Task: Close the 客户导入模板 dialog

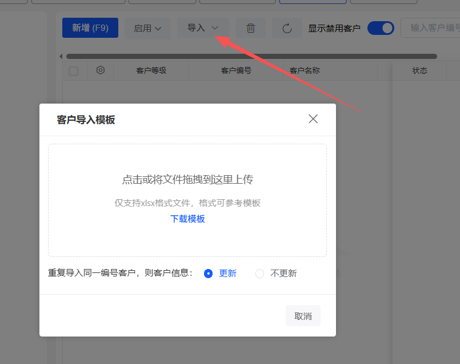Action: [313, 119]
